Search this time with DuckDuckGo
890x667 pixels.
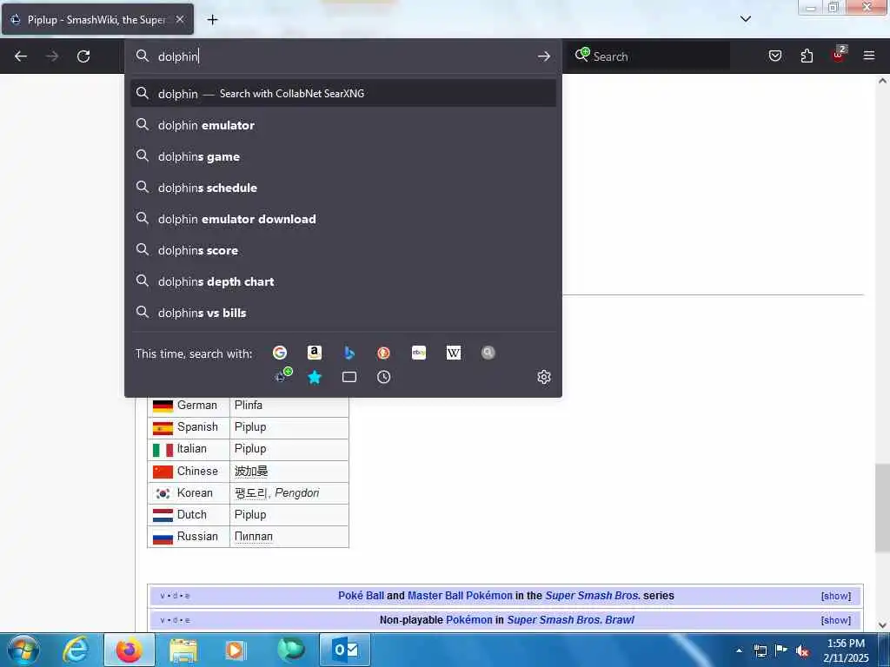coord(383,353)
